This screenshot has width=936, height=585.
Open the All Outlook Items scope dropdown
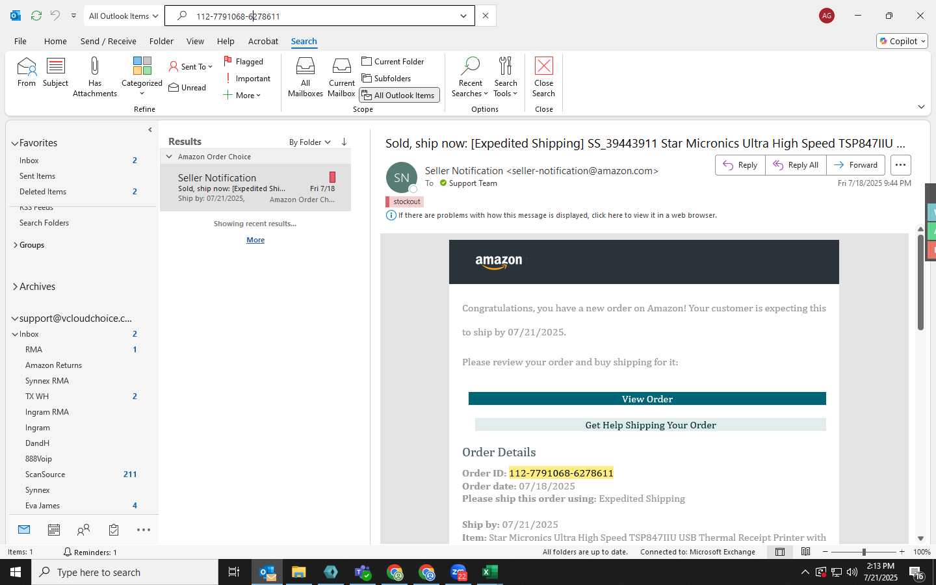click(x=123, y=16)
